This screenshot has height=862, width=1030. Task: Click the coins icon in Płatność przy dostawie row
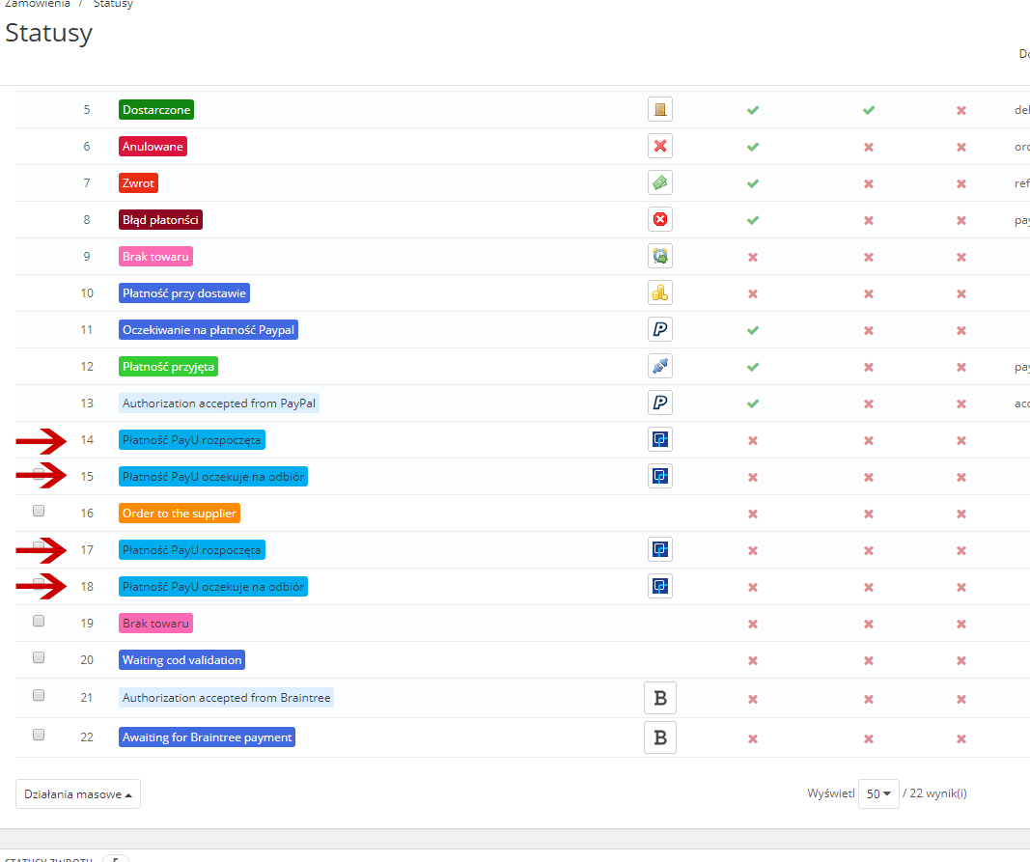[660, 293]
